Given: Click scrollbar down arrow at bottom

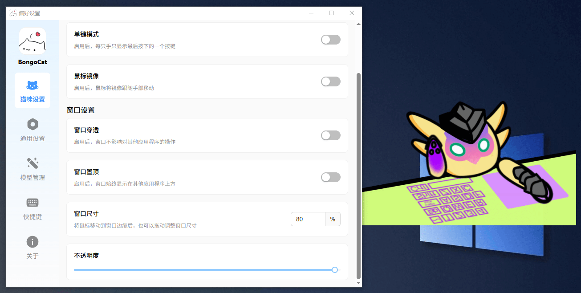Looking at the screenshot, I should click(358, 283).
